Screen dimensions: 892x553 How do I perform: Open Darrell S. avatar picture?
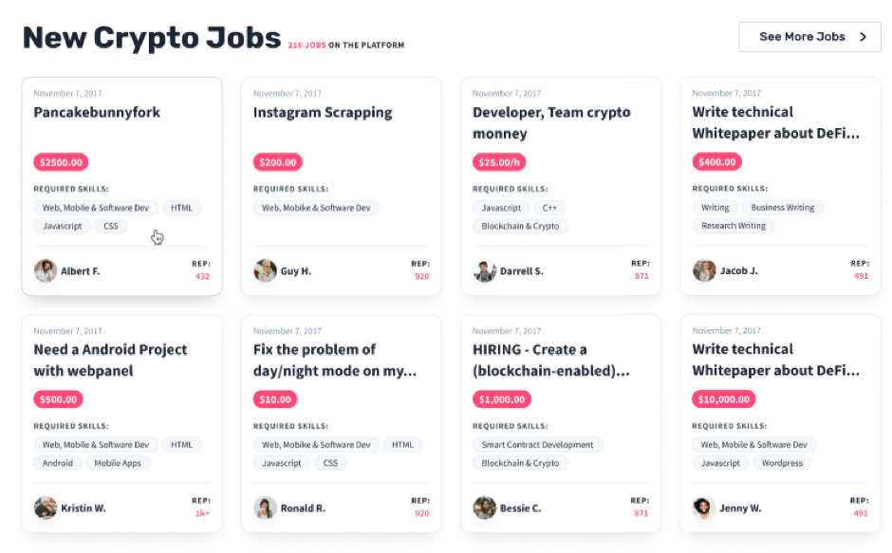pos(485,271)
